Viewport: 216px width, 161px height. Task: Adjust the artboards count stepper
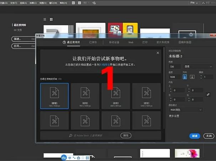click(201, 77)
